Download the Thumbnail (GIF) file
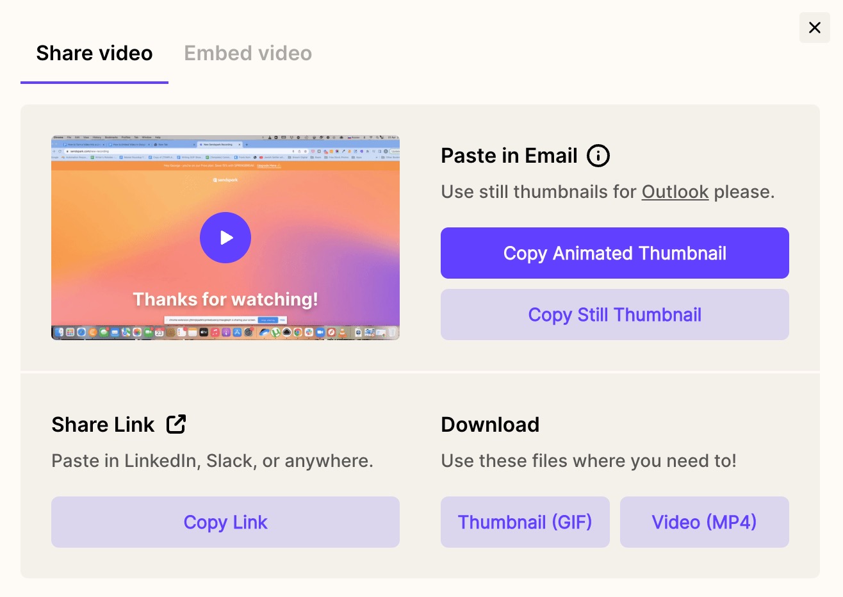The width and height of the screenshot is (843, 597). [525, 522]
